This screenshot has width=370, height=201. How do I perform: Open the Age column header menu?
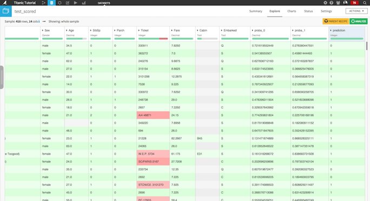(70, 30)
